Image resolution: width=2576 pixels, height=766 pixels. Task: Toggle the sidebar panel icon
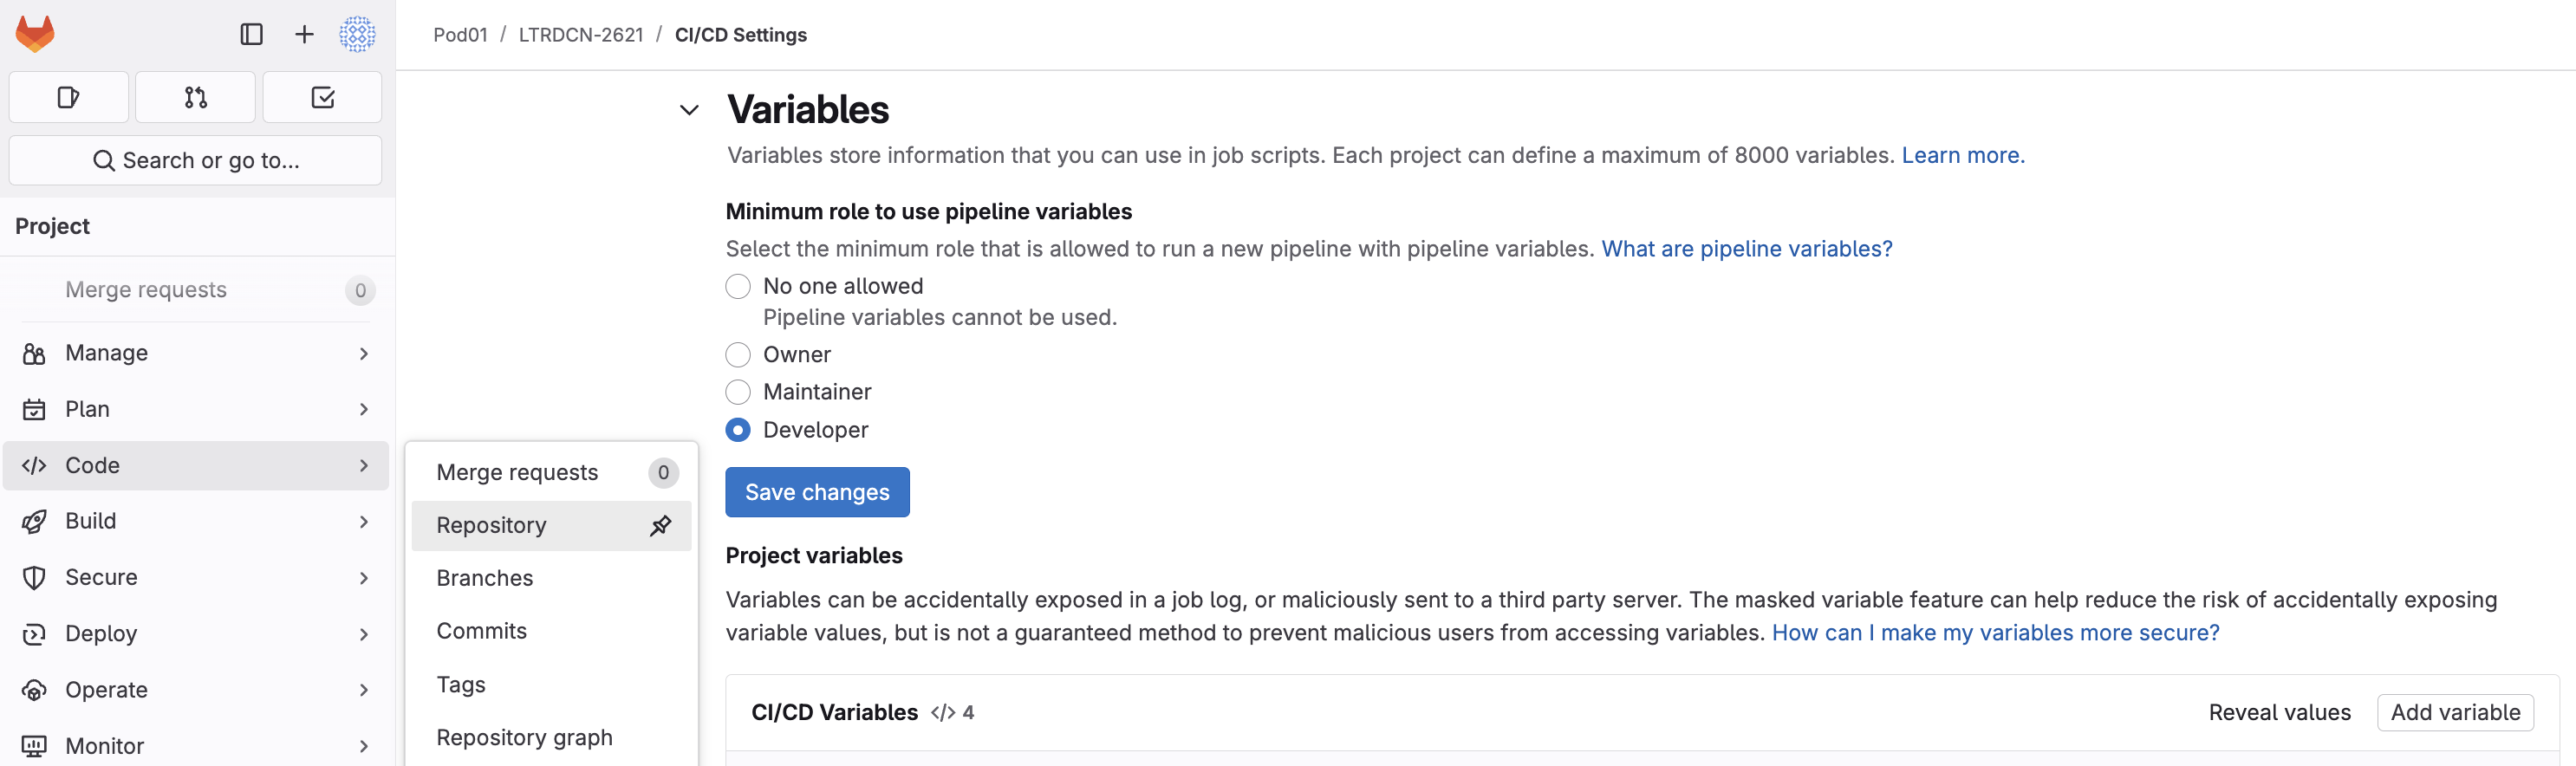(252, 34)
